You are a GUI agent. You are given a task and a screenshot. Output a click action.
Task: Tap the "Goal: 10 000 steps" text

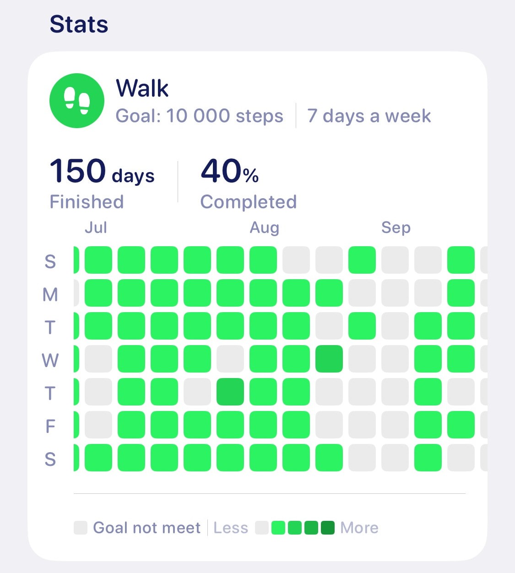[x=200, y=116]
